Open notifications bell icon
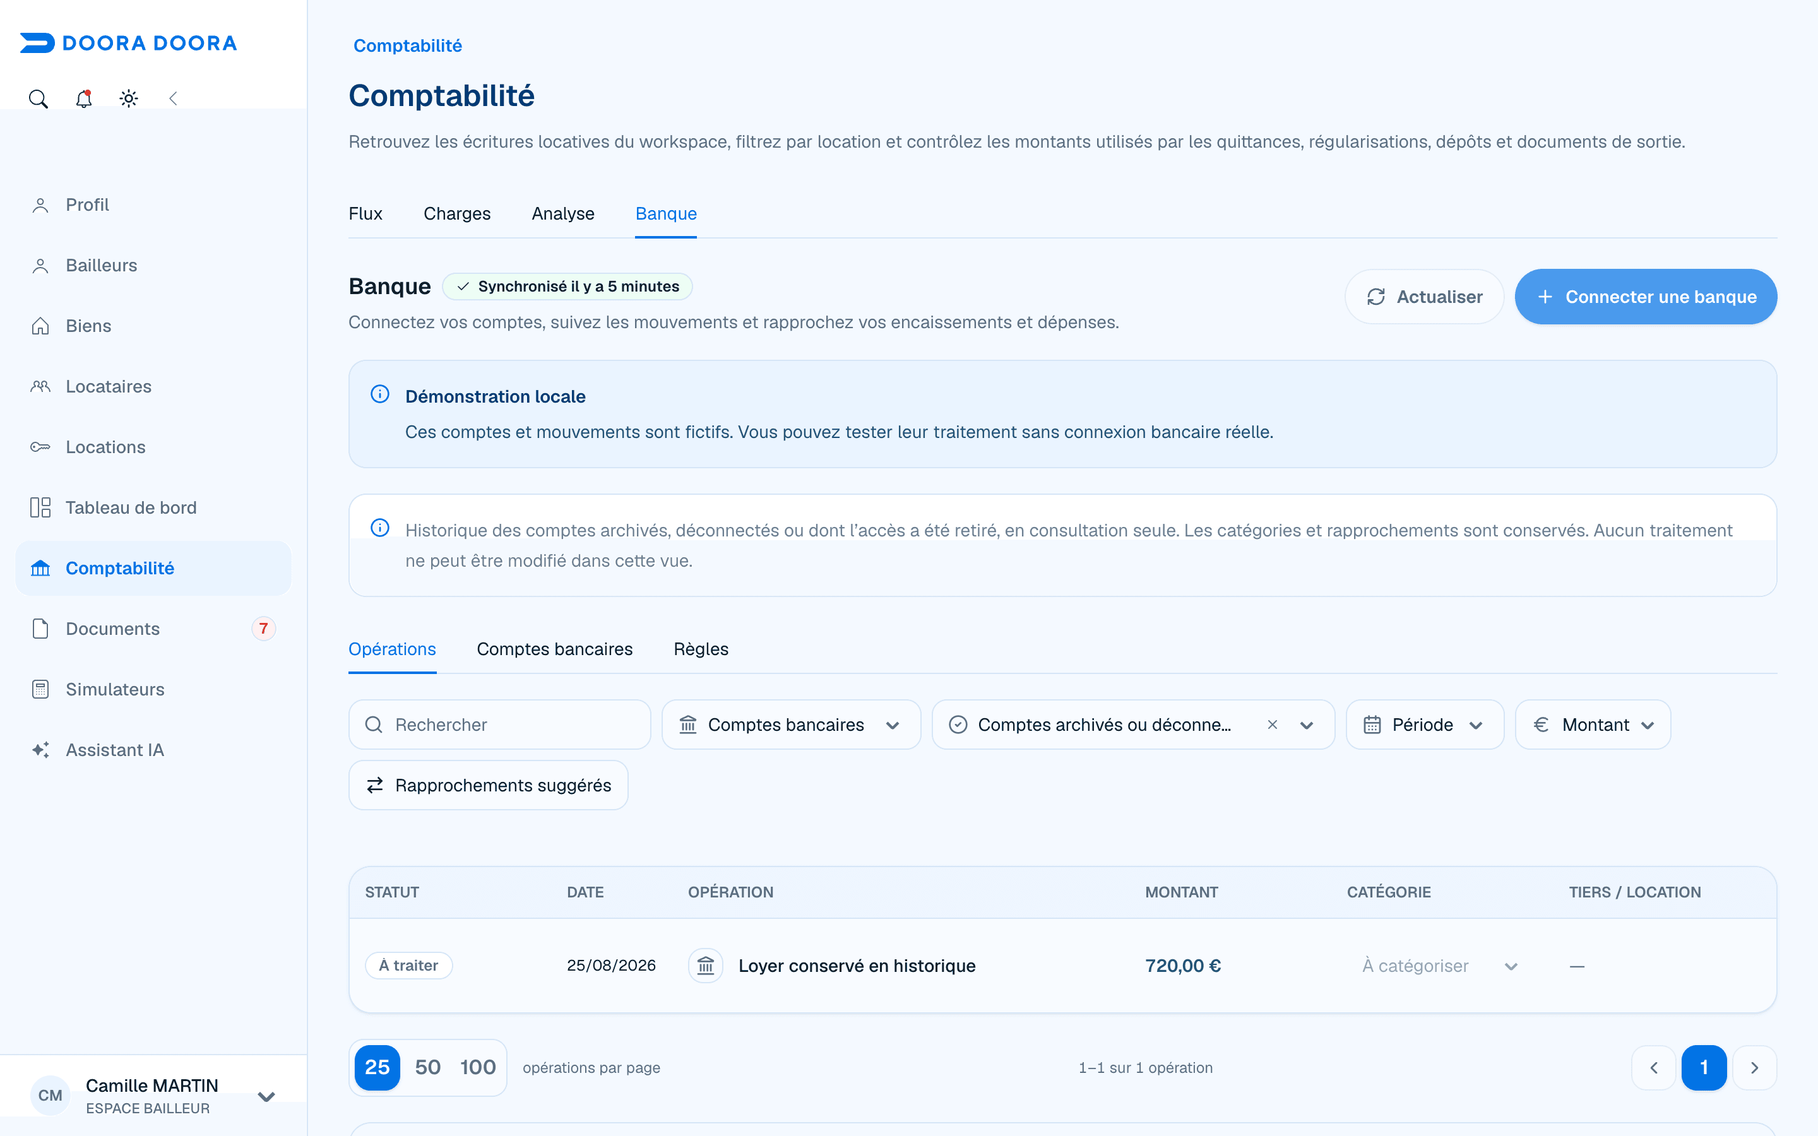 pyautogui.click(x=83, y=98)
